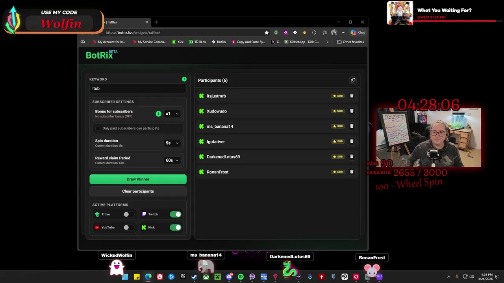504x283 pixels.
Task: Delete itsjustmrb from participants
Action: pos(352,96)
